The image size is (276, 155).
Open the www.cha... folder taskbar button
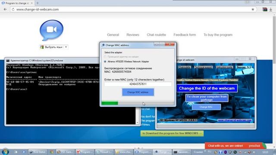(x=124, y=152)
